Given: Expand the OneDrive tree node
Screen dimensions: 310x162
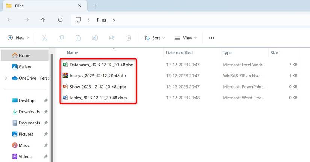Looking at the screenshot, I should [6, 78].
